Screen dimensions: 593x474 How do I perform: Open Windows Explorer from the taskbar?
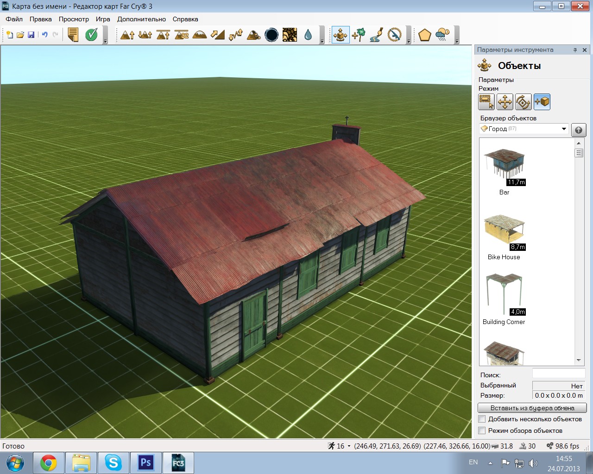click(81, 463)
